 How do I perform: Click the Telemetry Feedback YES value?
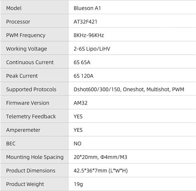[x=78, y=117]
